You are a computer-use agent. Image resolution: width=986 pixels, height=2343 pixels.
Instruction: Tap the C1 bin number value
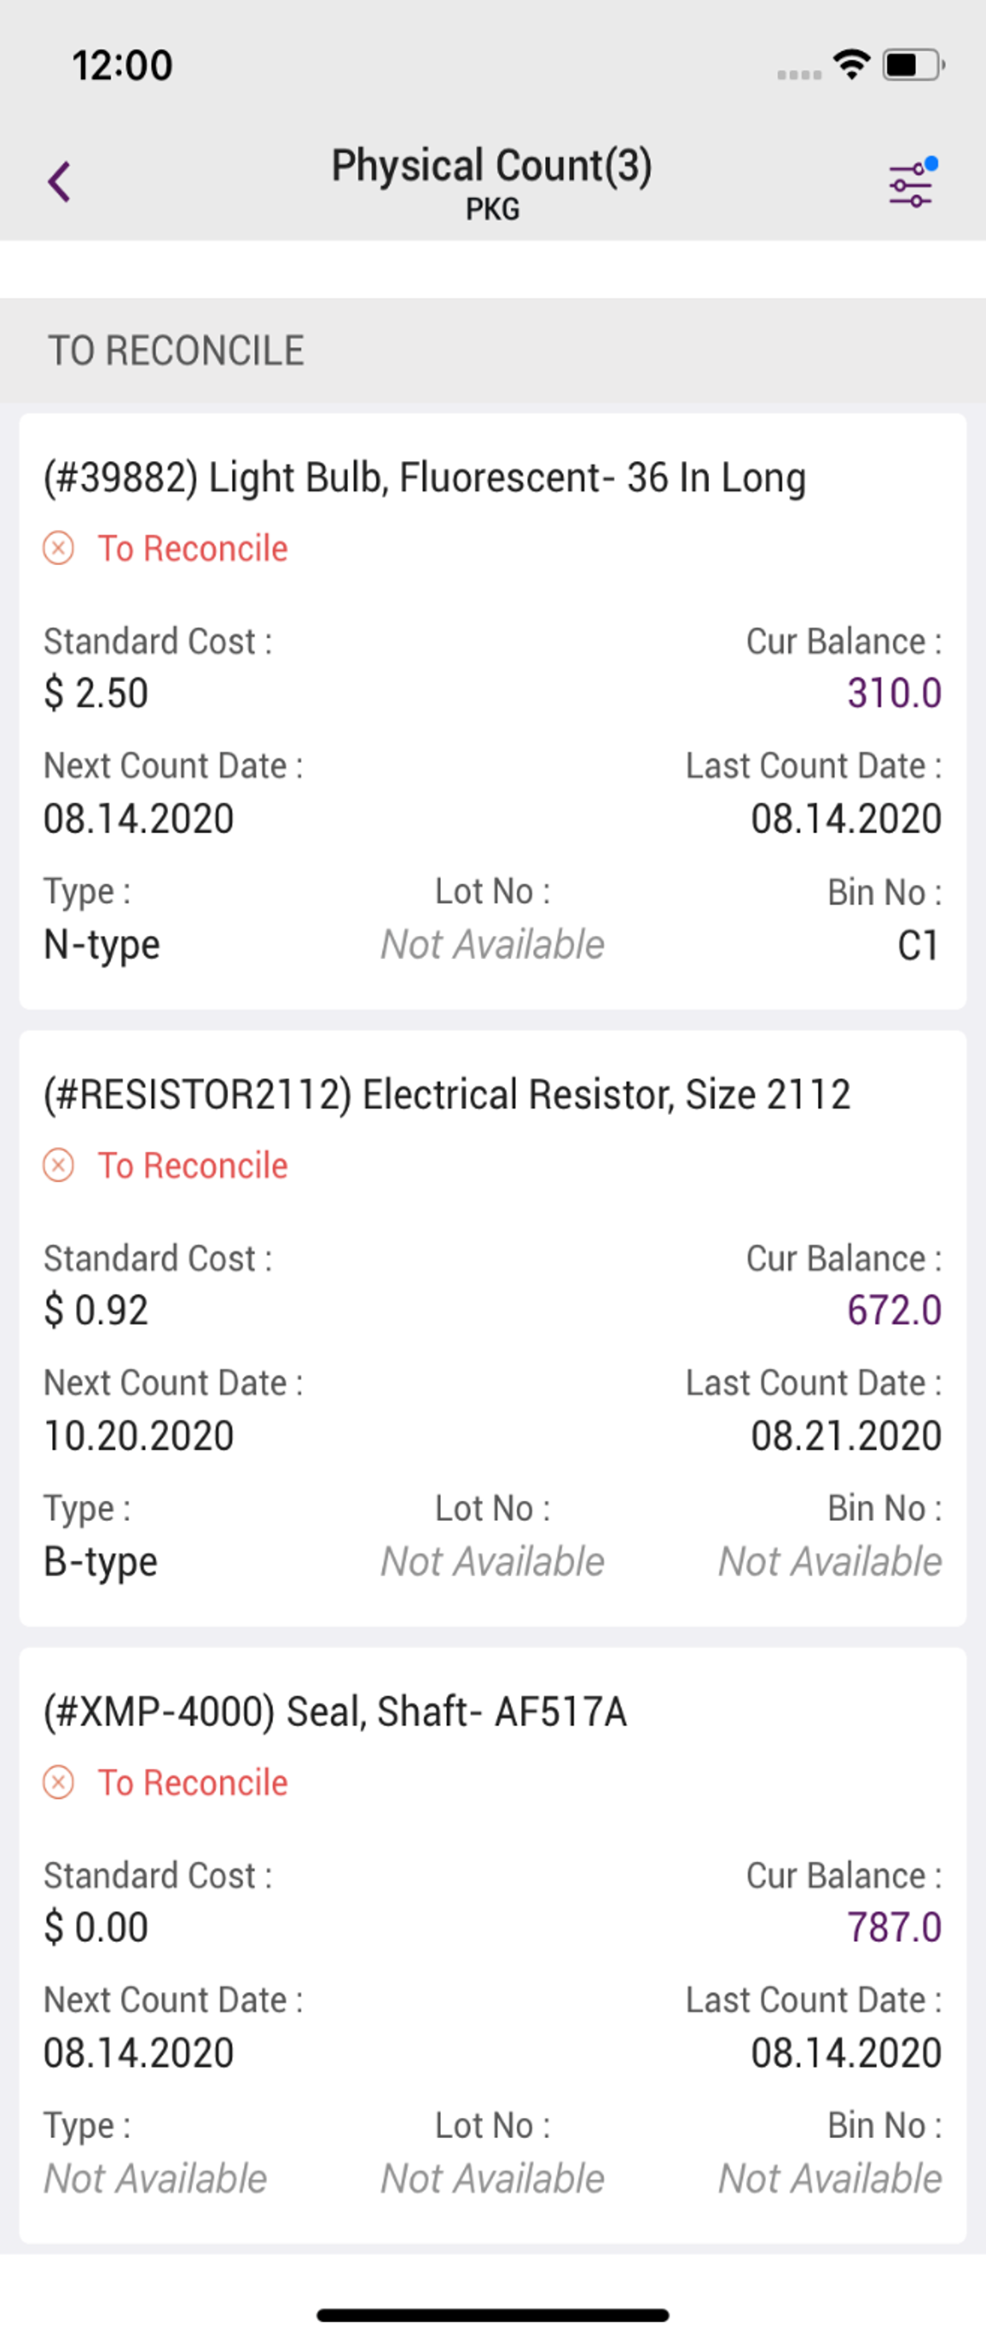[x=919, y=946]
